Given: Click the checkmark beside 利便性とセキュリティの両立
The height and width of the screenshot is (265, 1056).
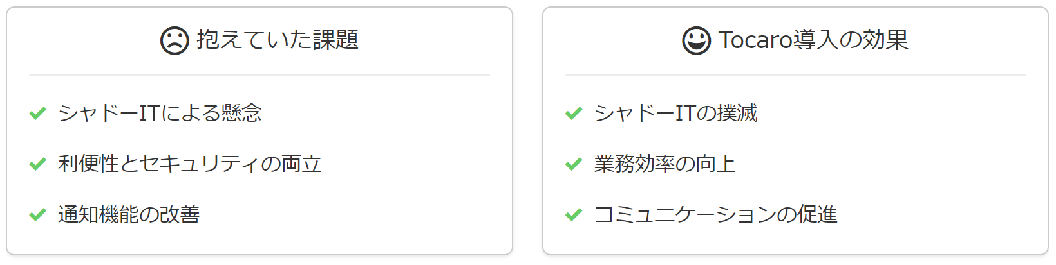Looking at the screenshot, I should coord(38,164).
